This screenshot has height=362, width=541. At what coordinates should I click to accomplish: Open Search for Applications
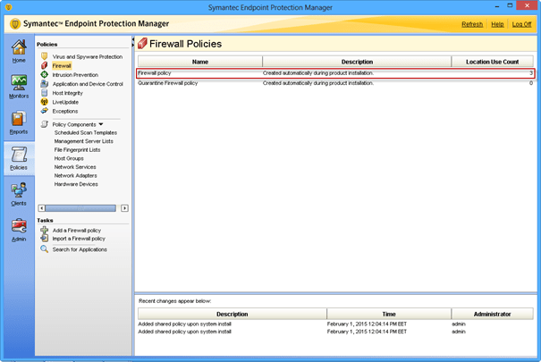[x=80, y=249]
